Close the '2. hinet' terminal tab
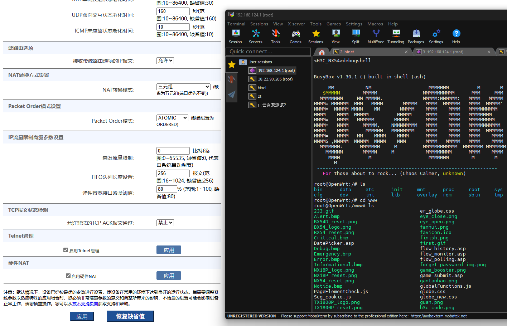Image resolution: width=507 pixels, height=326 pixels. [x=406, y=52]
